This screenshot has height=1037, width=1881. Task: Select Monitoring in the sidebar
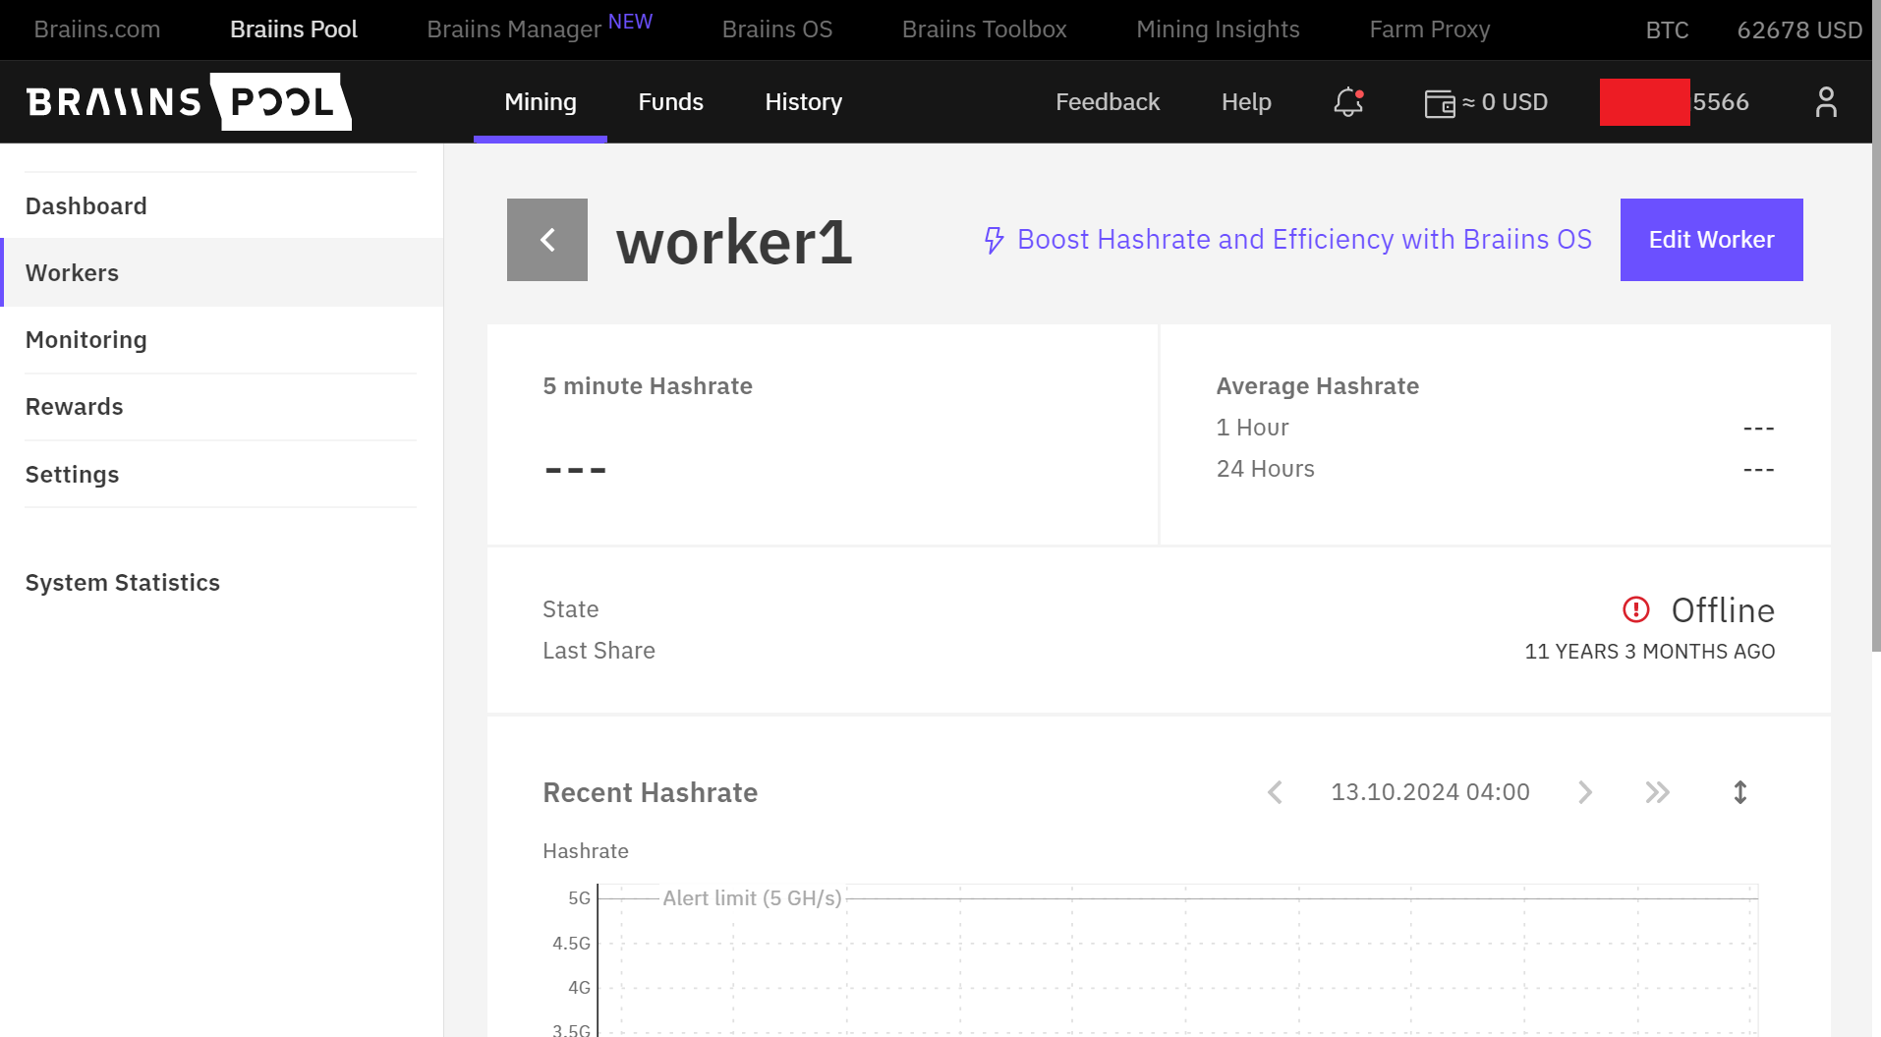point(86,340)
